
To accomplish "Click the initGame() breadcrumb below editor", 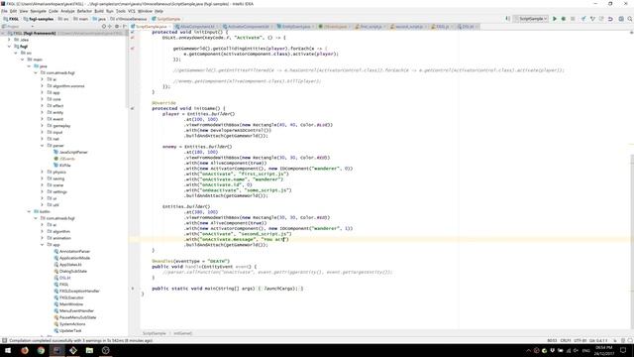I will click(182, 333).
